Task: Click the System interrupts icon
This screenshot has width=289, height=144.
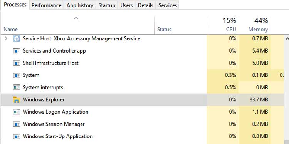Action: (17, 88)
